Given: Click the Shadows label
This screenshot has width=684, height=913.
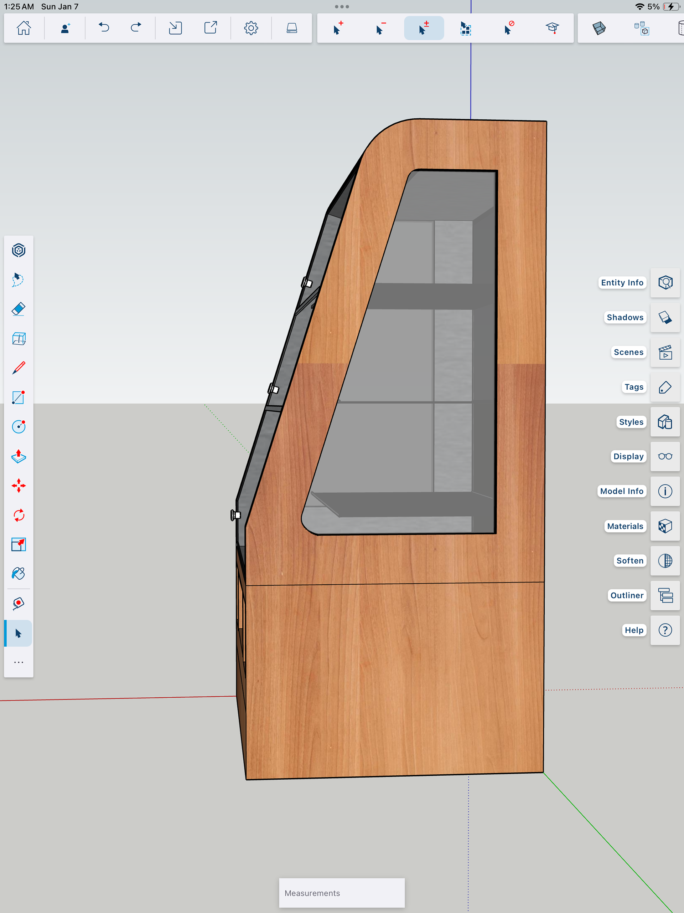Looking at the screenshot, I should click(x=625, y=317).
